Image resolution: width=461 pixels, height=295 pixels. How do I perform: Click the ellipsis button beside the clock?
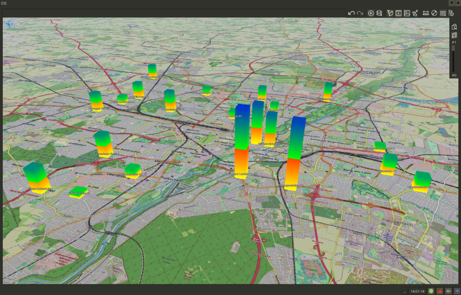coord(404,291)
